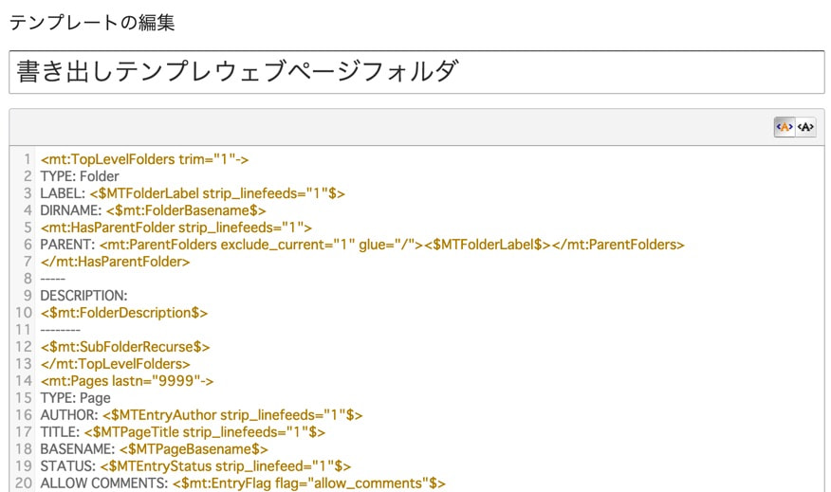The width and height of the screenshot is (831, 492).
Task: Enable syntax highlighting with the colored A icon
Action: 785,127
